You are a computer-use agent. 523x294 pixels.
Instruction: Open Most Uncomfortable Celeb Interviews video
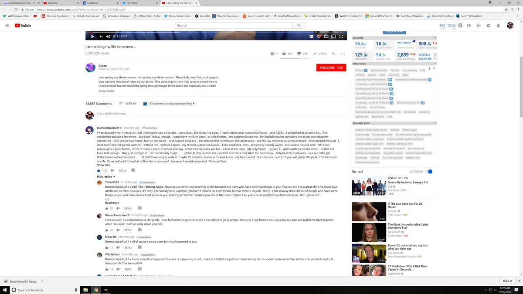coord(369,233)
